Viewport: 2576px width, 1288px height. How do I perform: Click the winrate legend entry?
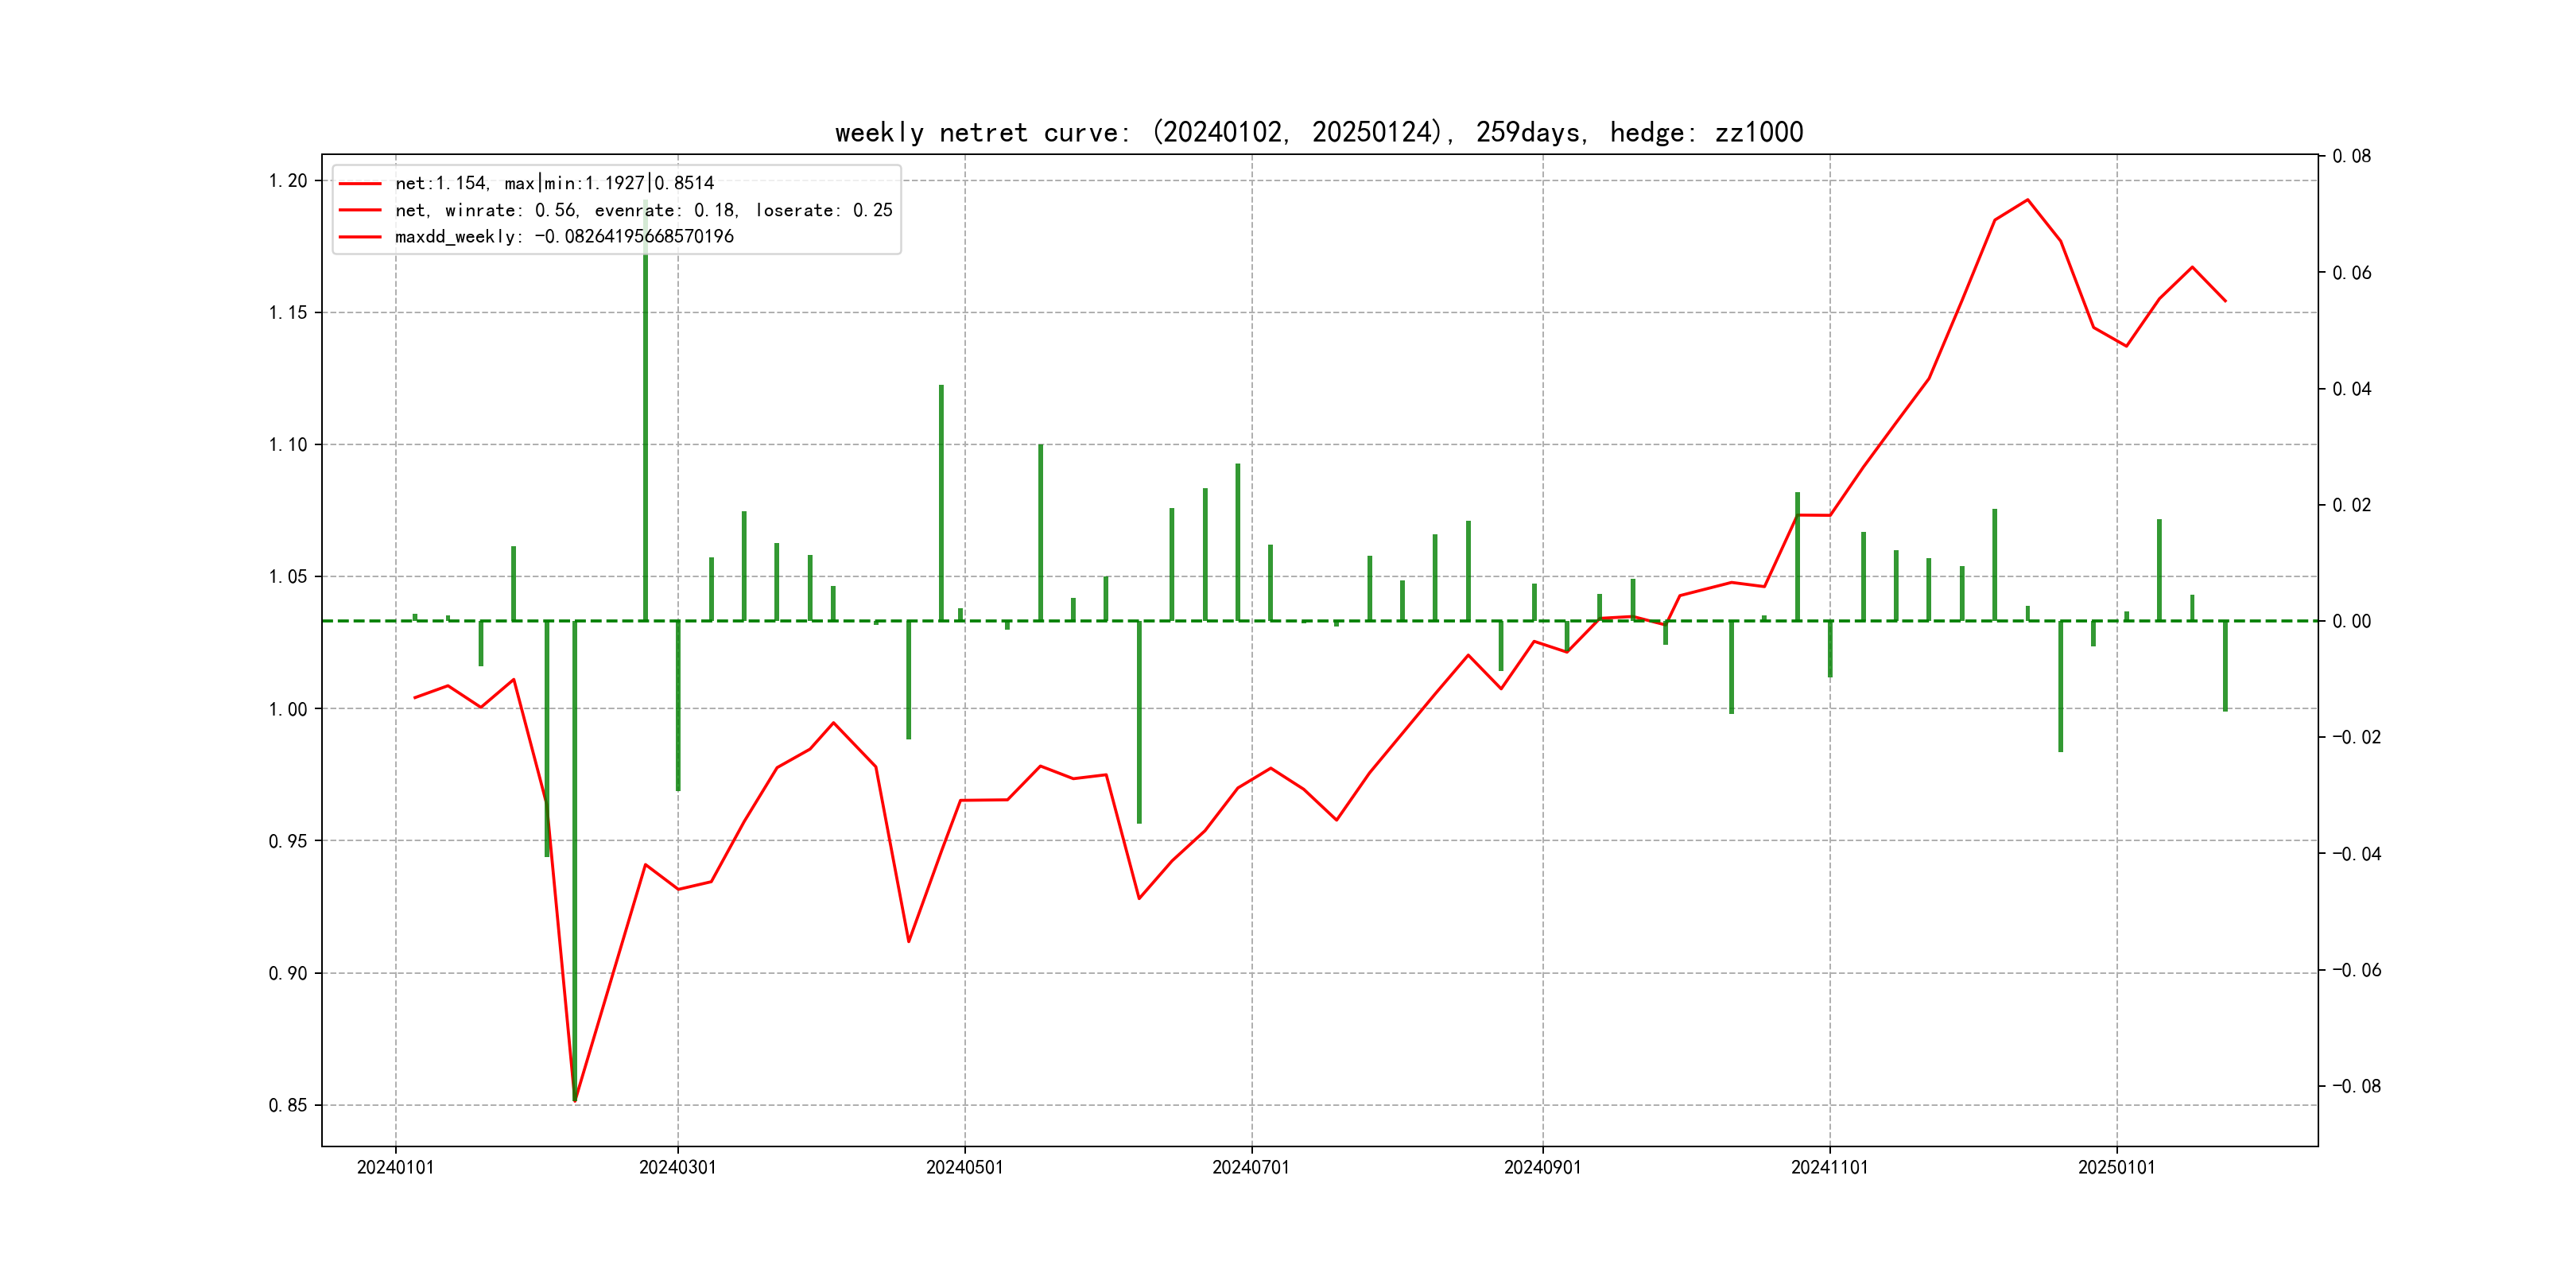[643, 210]
